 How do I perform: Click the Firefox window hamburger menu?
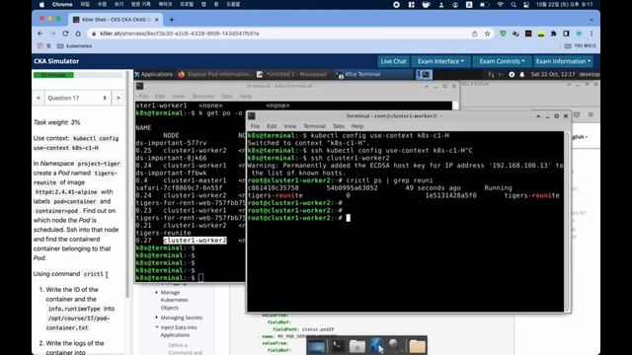click(591, 114)
